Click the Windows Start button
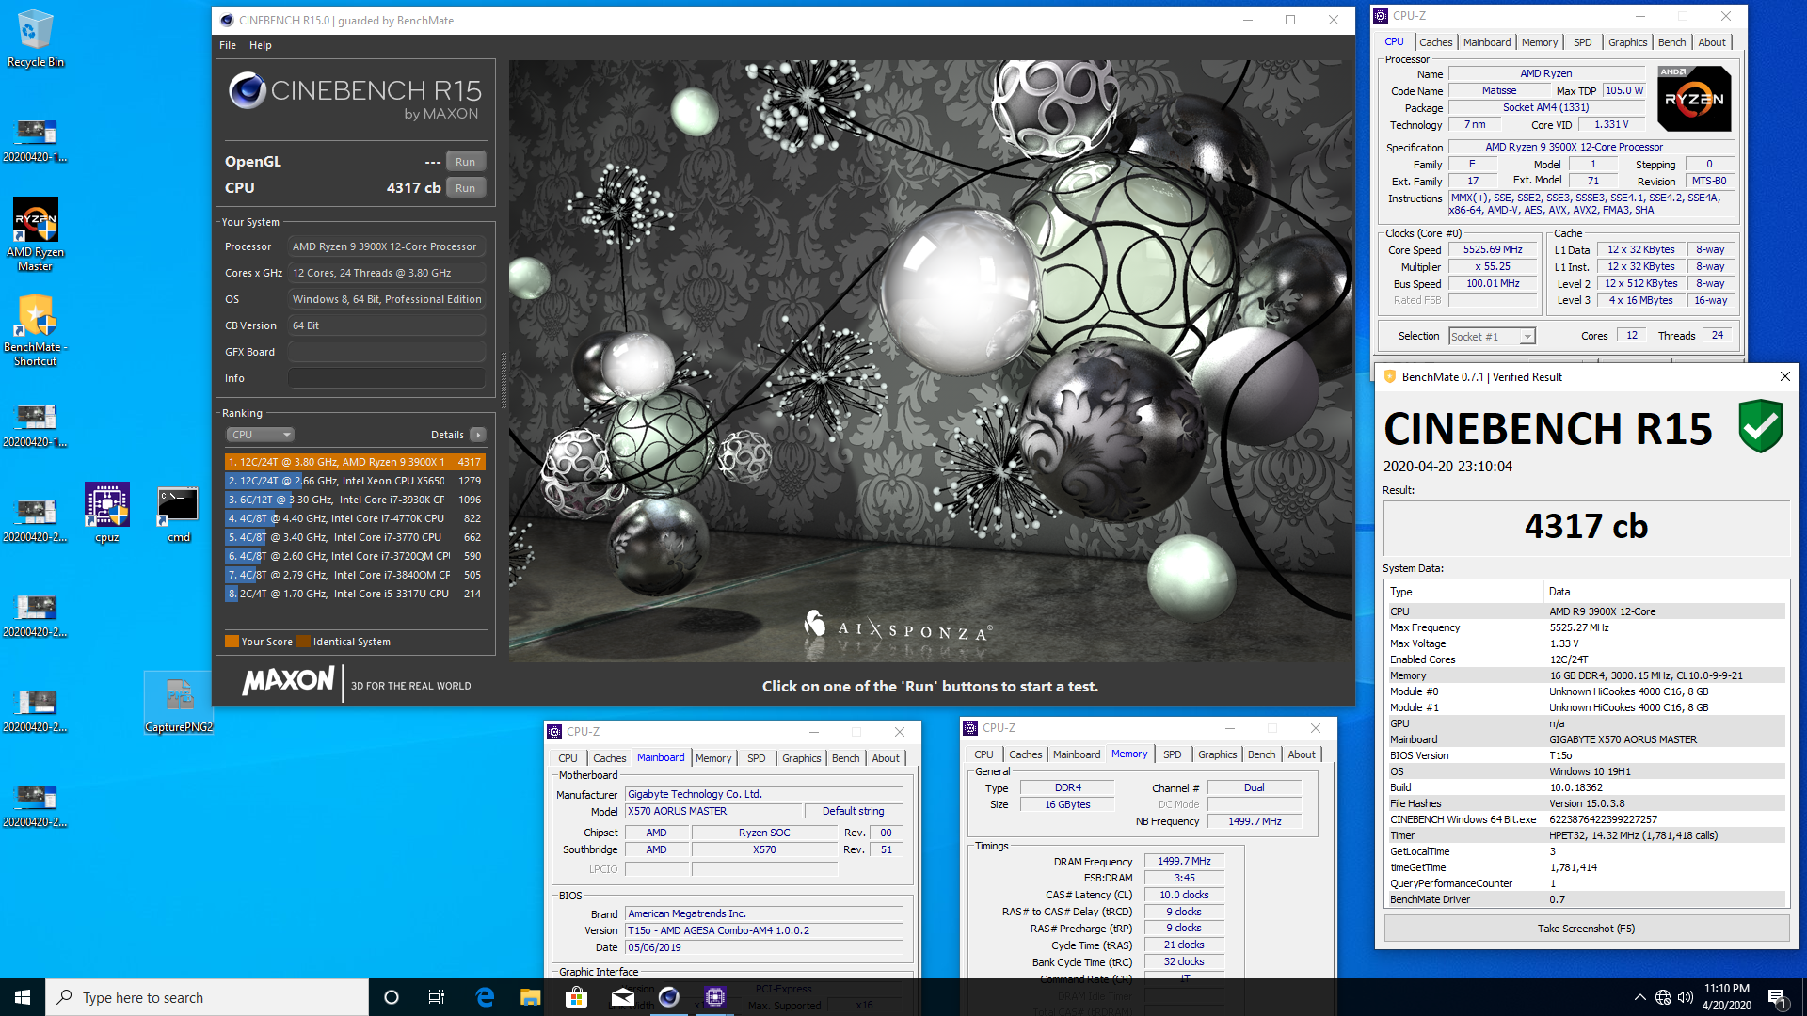The width and height of the screenshot is (1807, 1016). 23,997
